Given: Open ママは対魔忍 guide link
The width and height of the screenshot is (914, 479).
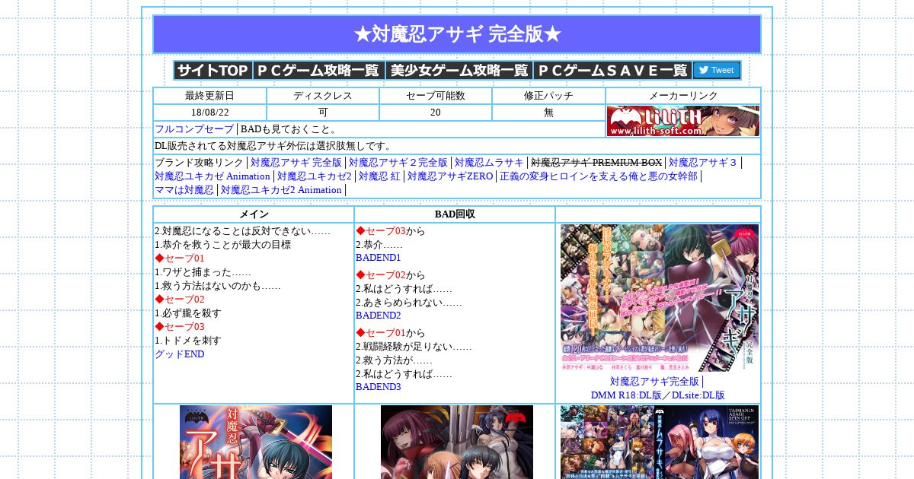Looking at the screenshot, I should point(184,190).
